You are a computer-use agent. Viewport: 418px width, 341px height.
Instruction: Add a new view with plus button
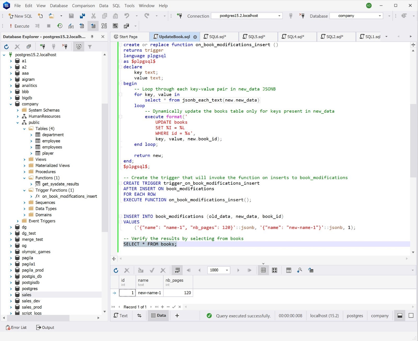click(x=177, y=316)
